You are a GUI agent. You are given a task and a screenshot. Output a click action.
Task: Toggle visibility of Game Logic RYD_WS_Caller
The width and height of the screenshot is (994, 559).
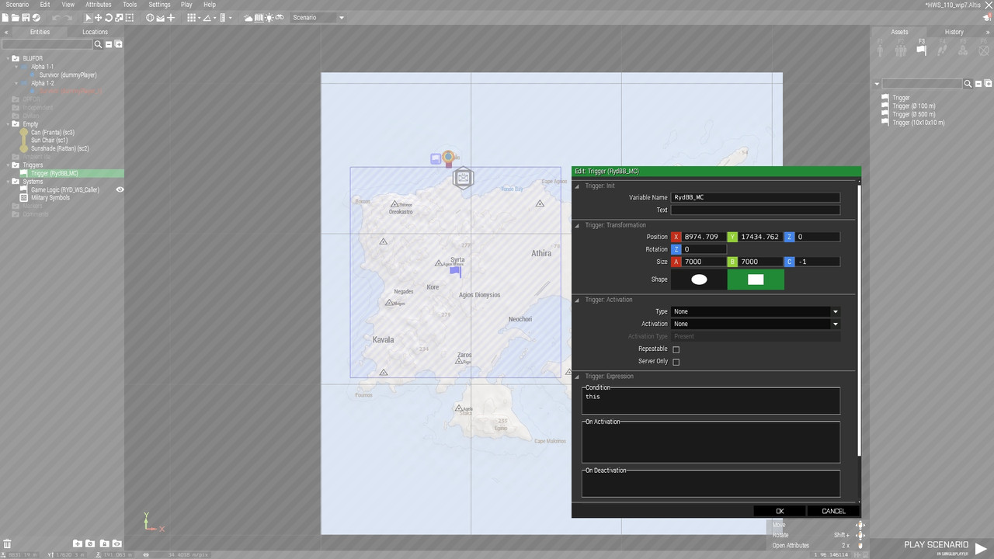click(120, 189)
